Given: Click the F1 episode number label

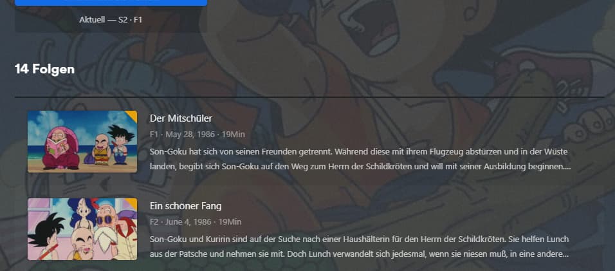Looking at the screenshot, I should tap(154, 135).
